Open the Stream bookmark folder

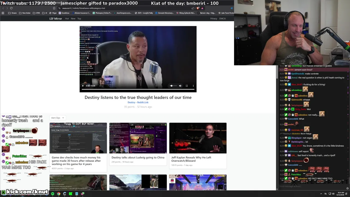click(x=12, y=13)
